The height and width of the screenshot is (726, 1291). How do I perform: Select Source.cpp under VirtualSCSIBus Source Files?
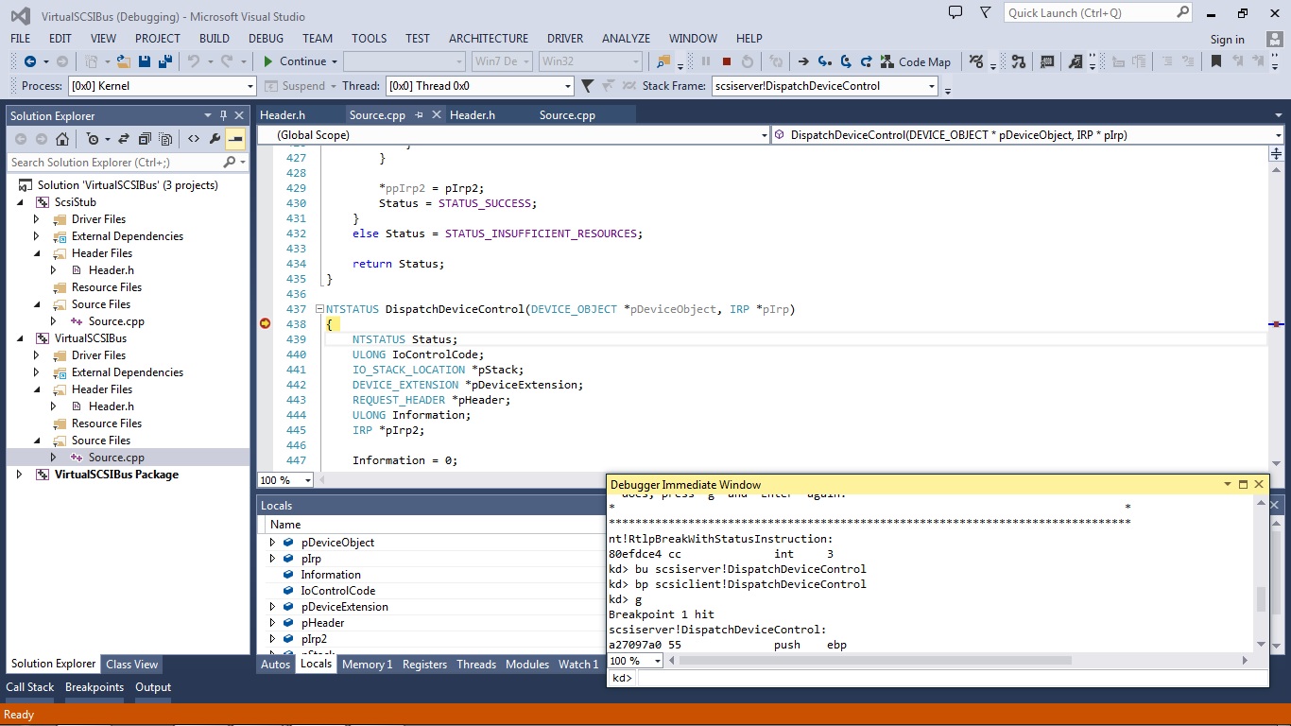116,458
